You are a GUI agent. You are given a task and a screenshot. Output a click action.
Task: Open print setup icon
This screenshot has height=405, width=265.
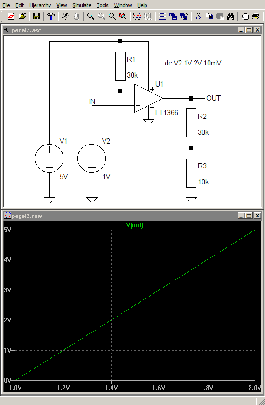click(245, 16)
